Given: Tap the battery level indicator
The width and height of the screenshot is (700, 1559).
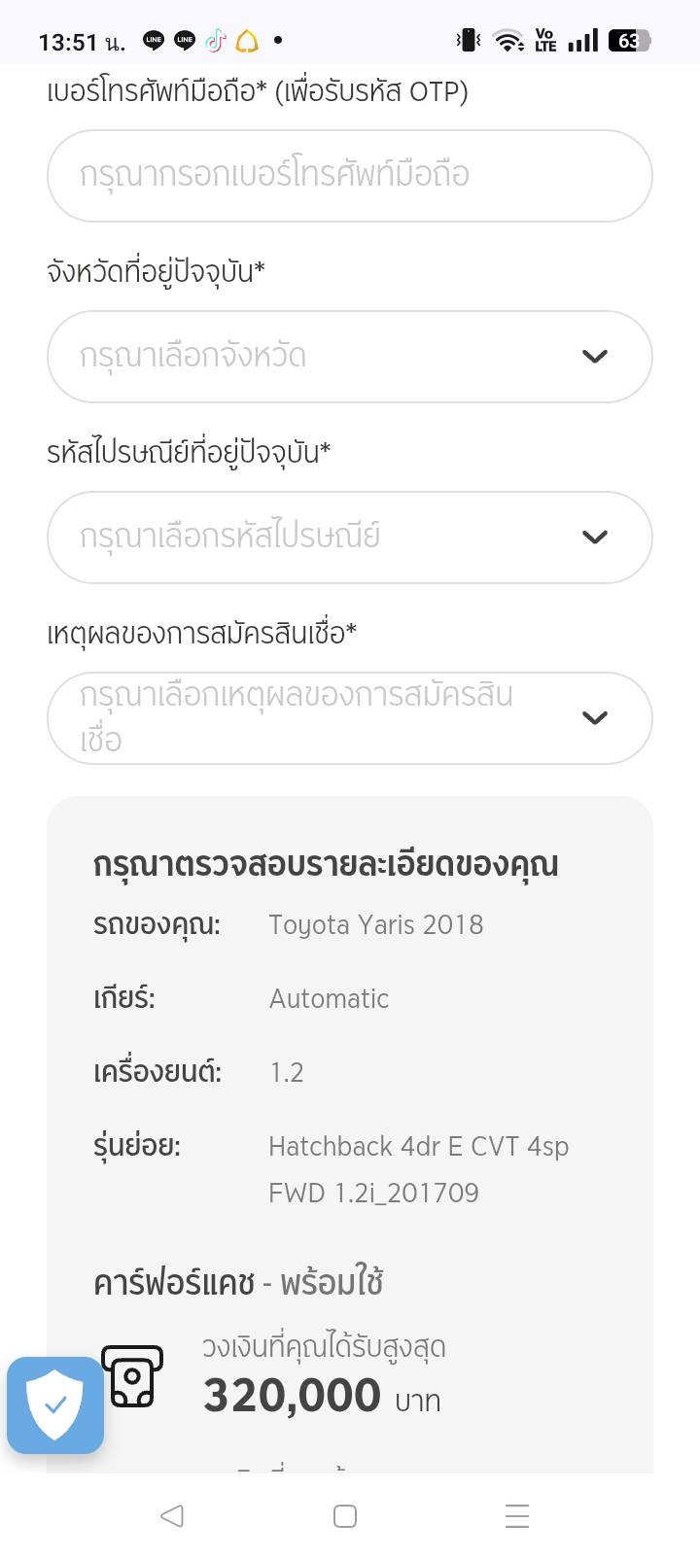Looking at the screenshot, I should [x=628, y=41].
